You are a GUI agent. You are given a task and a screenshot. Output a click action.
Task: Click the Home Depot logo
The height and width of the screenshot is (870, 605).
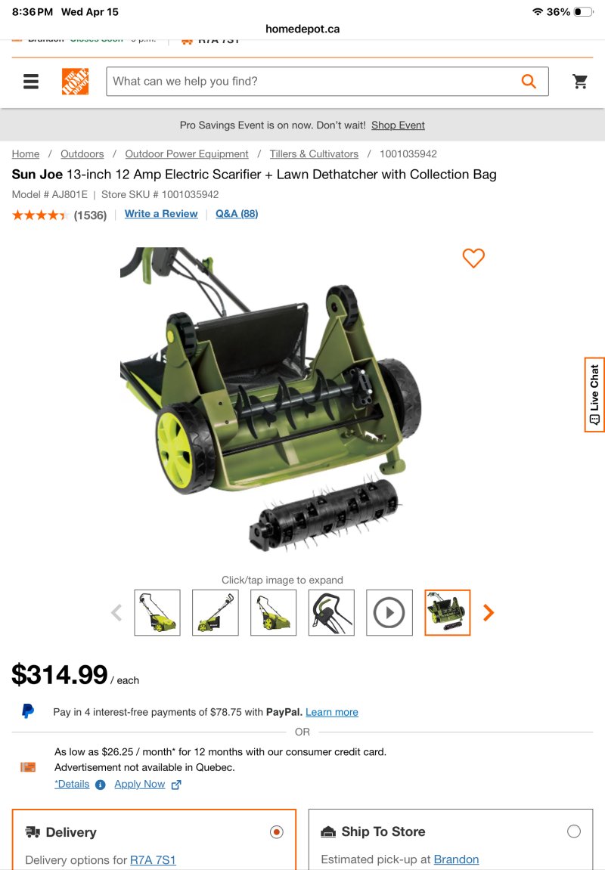pyautogui.click(x=75, y=82)
